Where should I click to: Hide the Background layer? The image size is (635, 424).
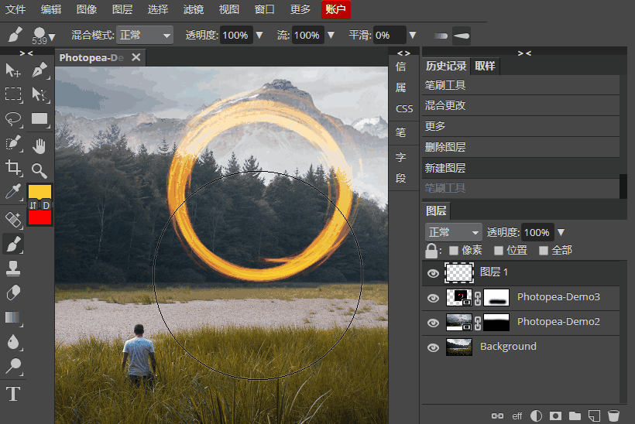(x=433, y=347)
